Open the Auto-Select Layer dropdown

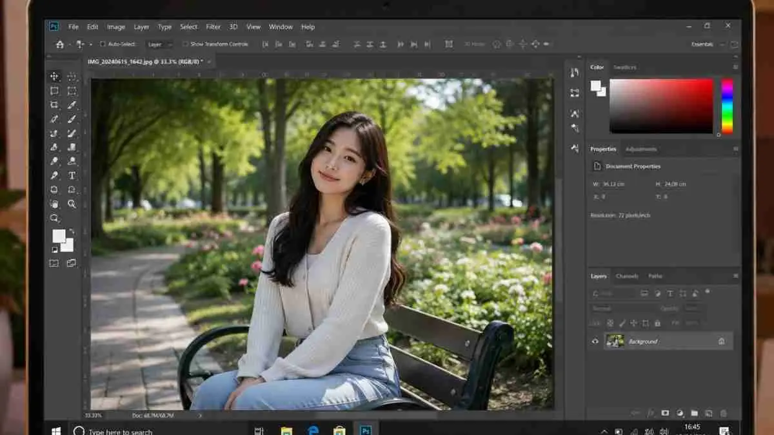(159, 44)
